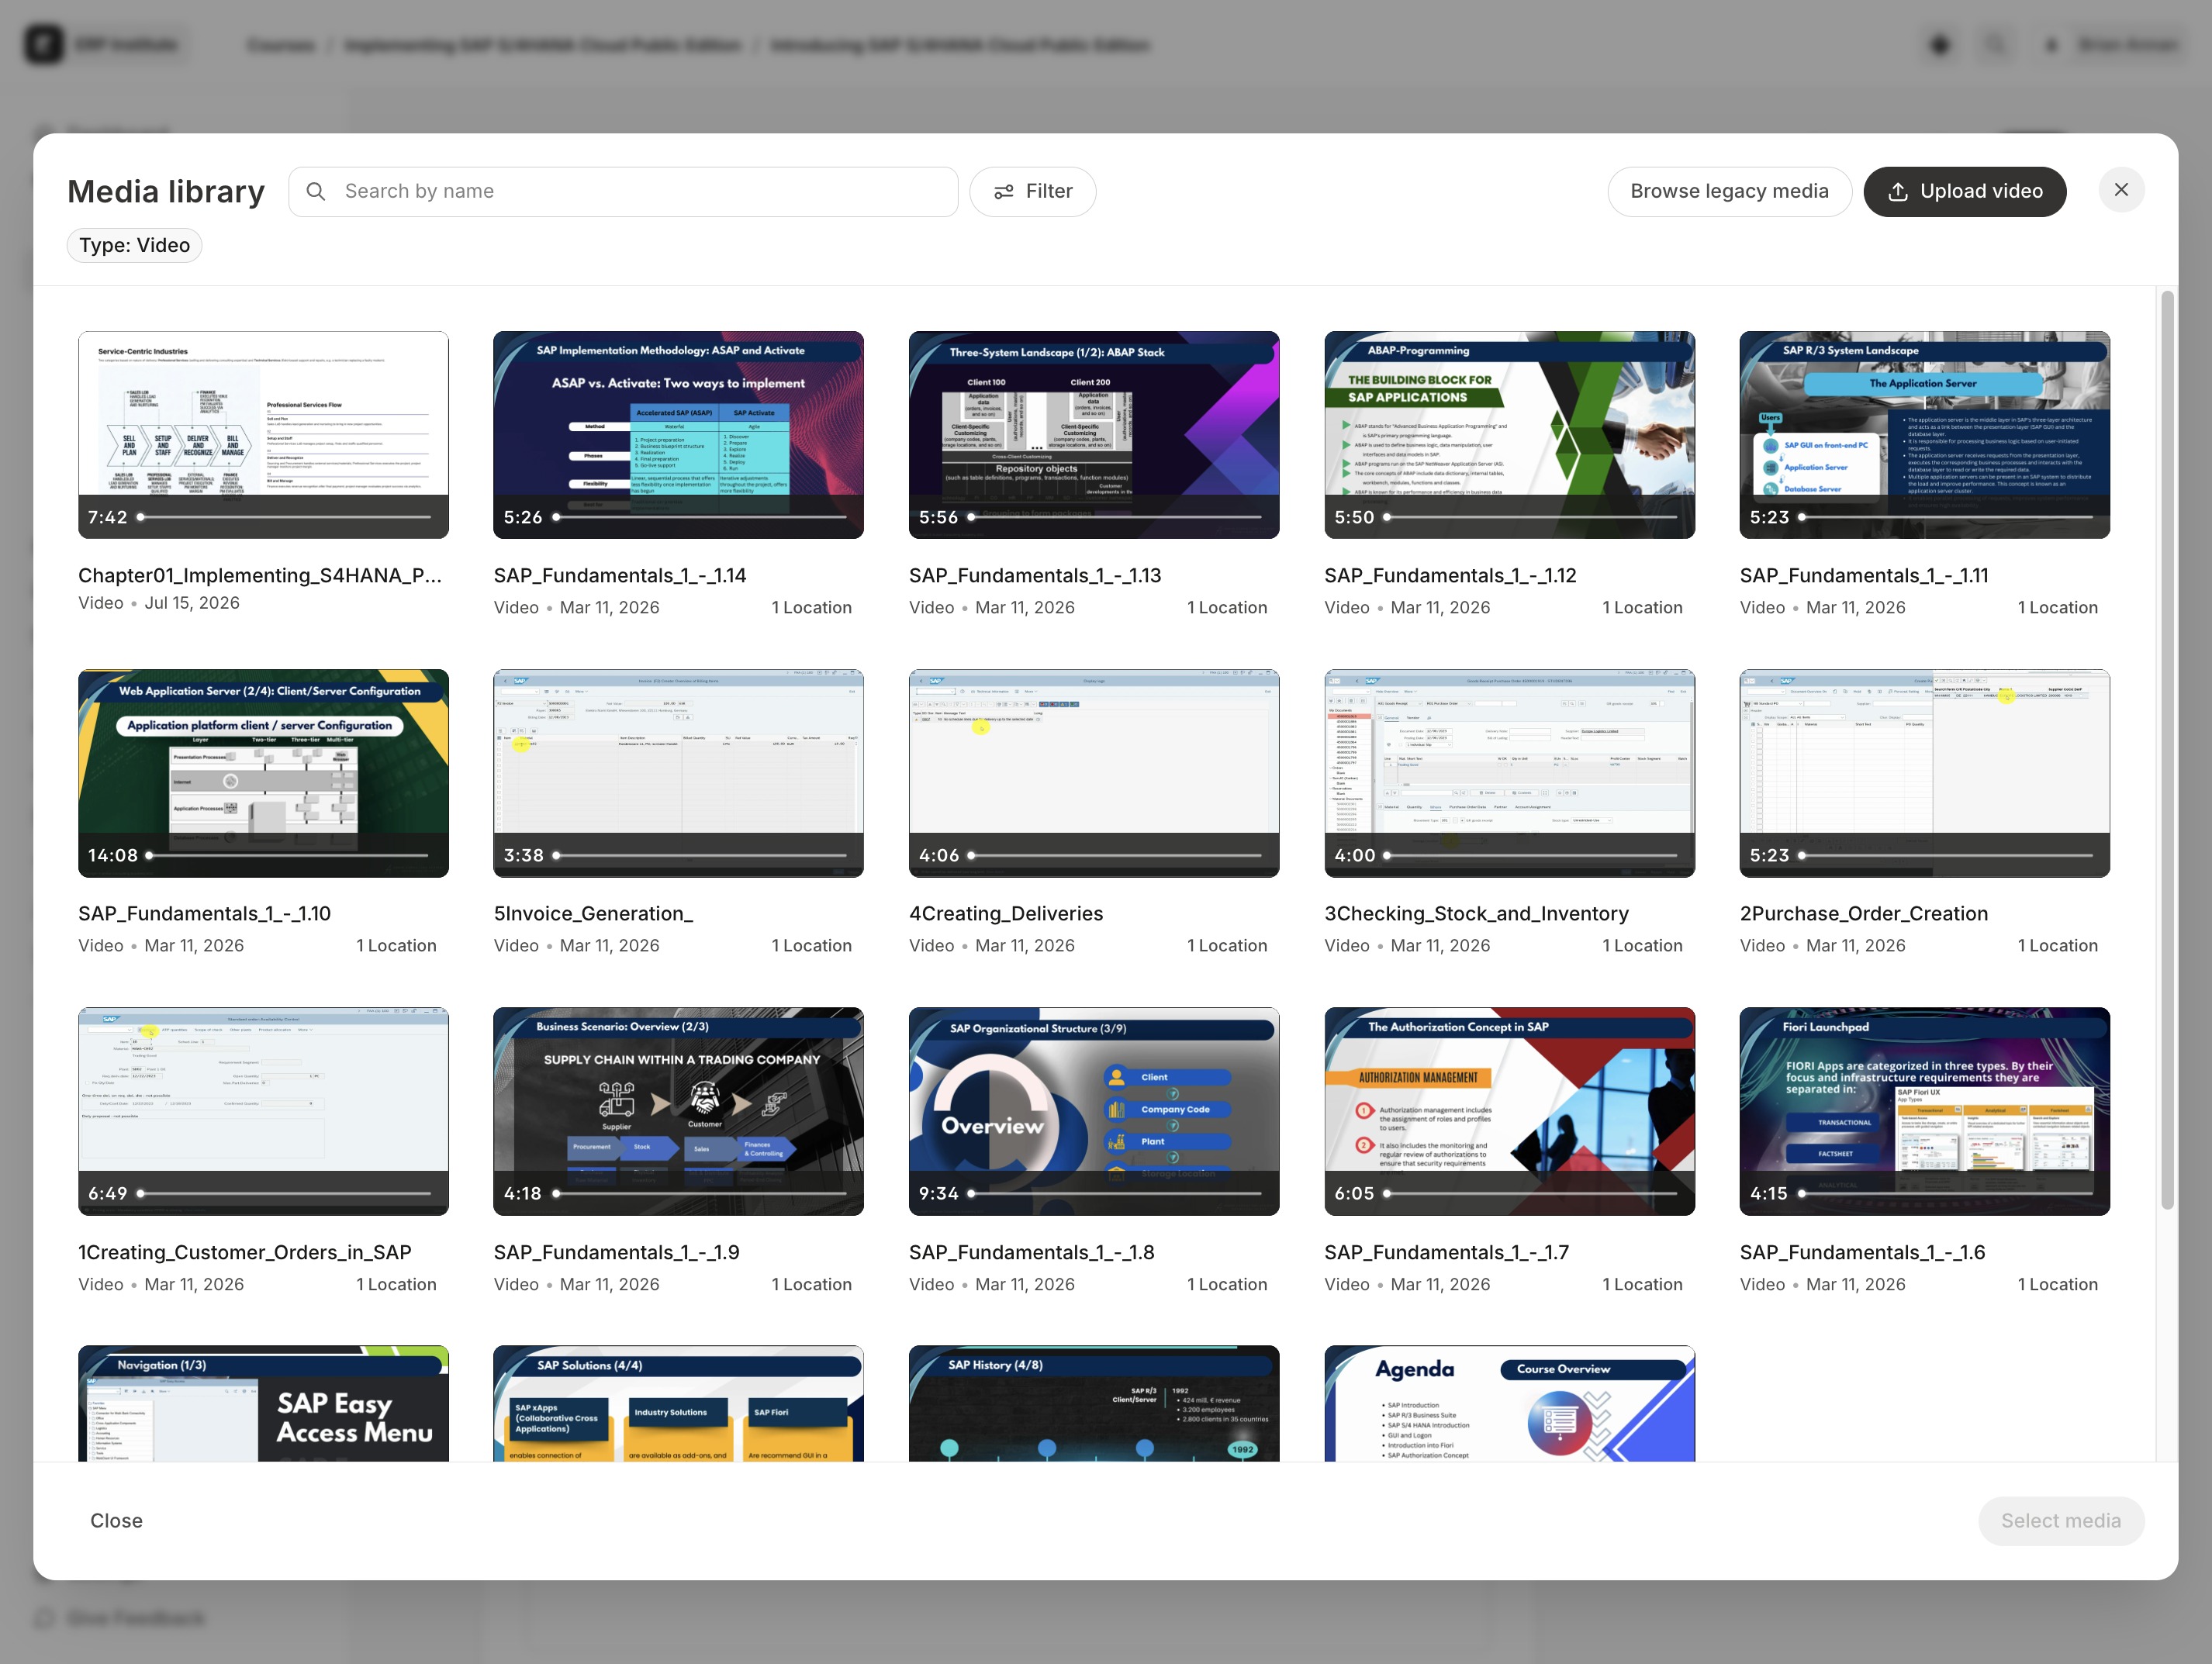The width and height of the screenshot is (2212, 1664).
Task: Click the title SAP_Fundamentals_1_-_1.13
Action: [x=1035, y=575]
